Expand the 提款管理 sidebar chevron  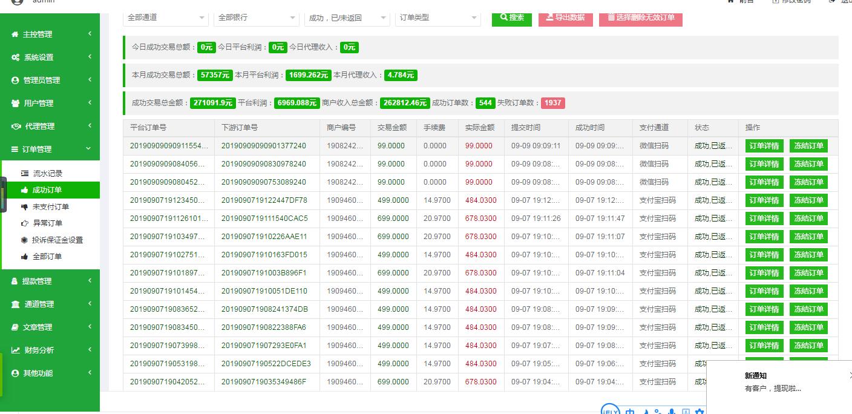90,281
